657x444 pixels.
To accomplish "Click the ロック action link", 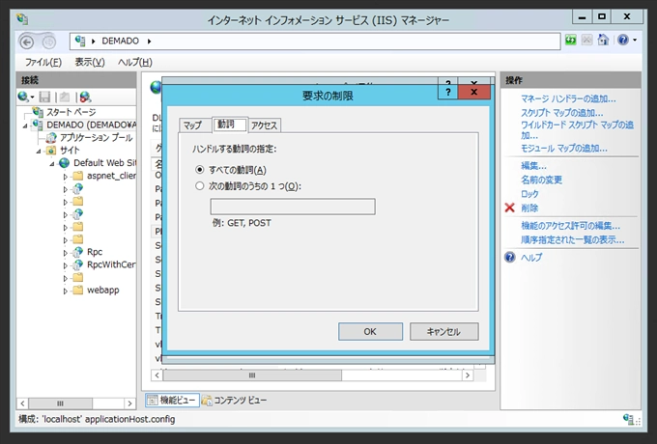I will tap(529, 194).
